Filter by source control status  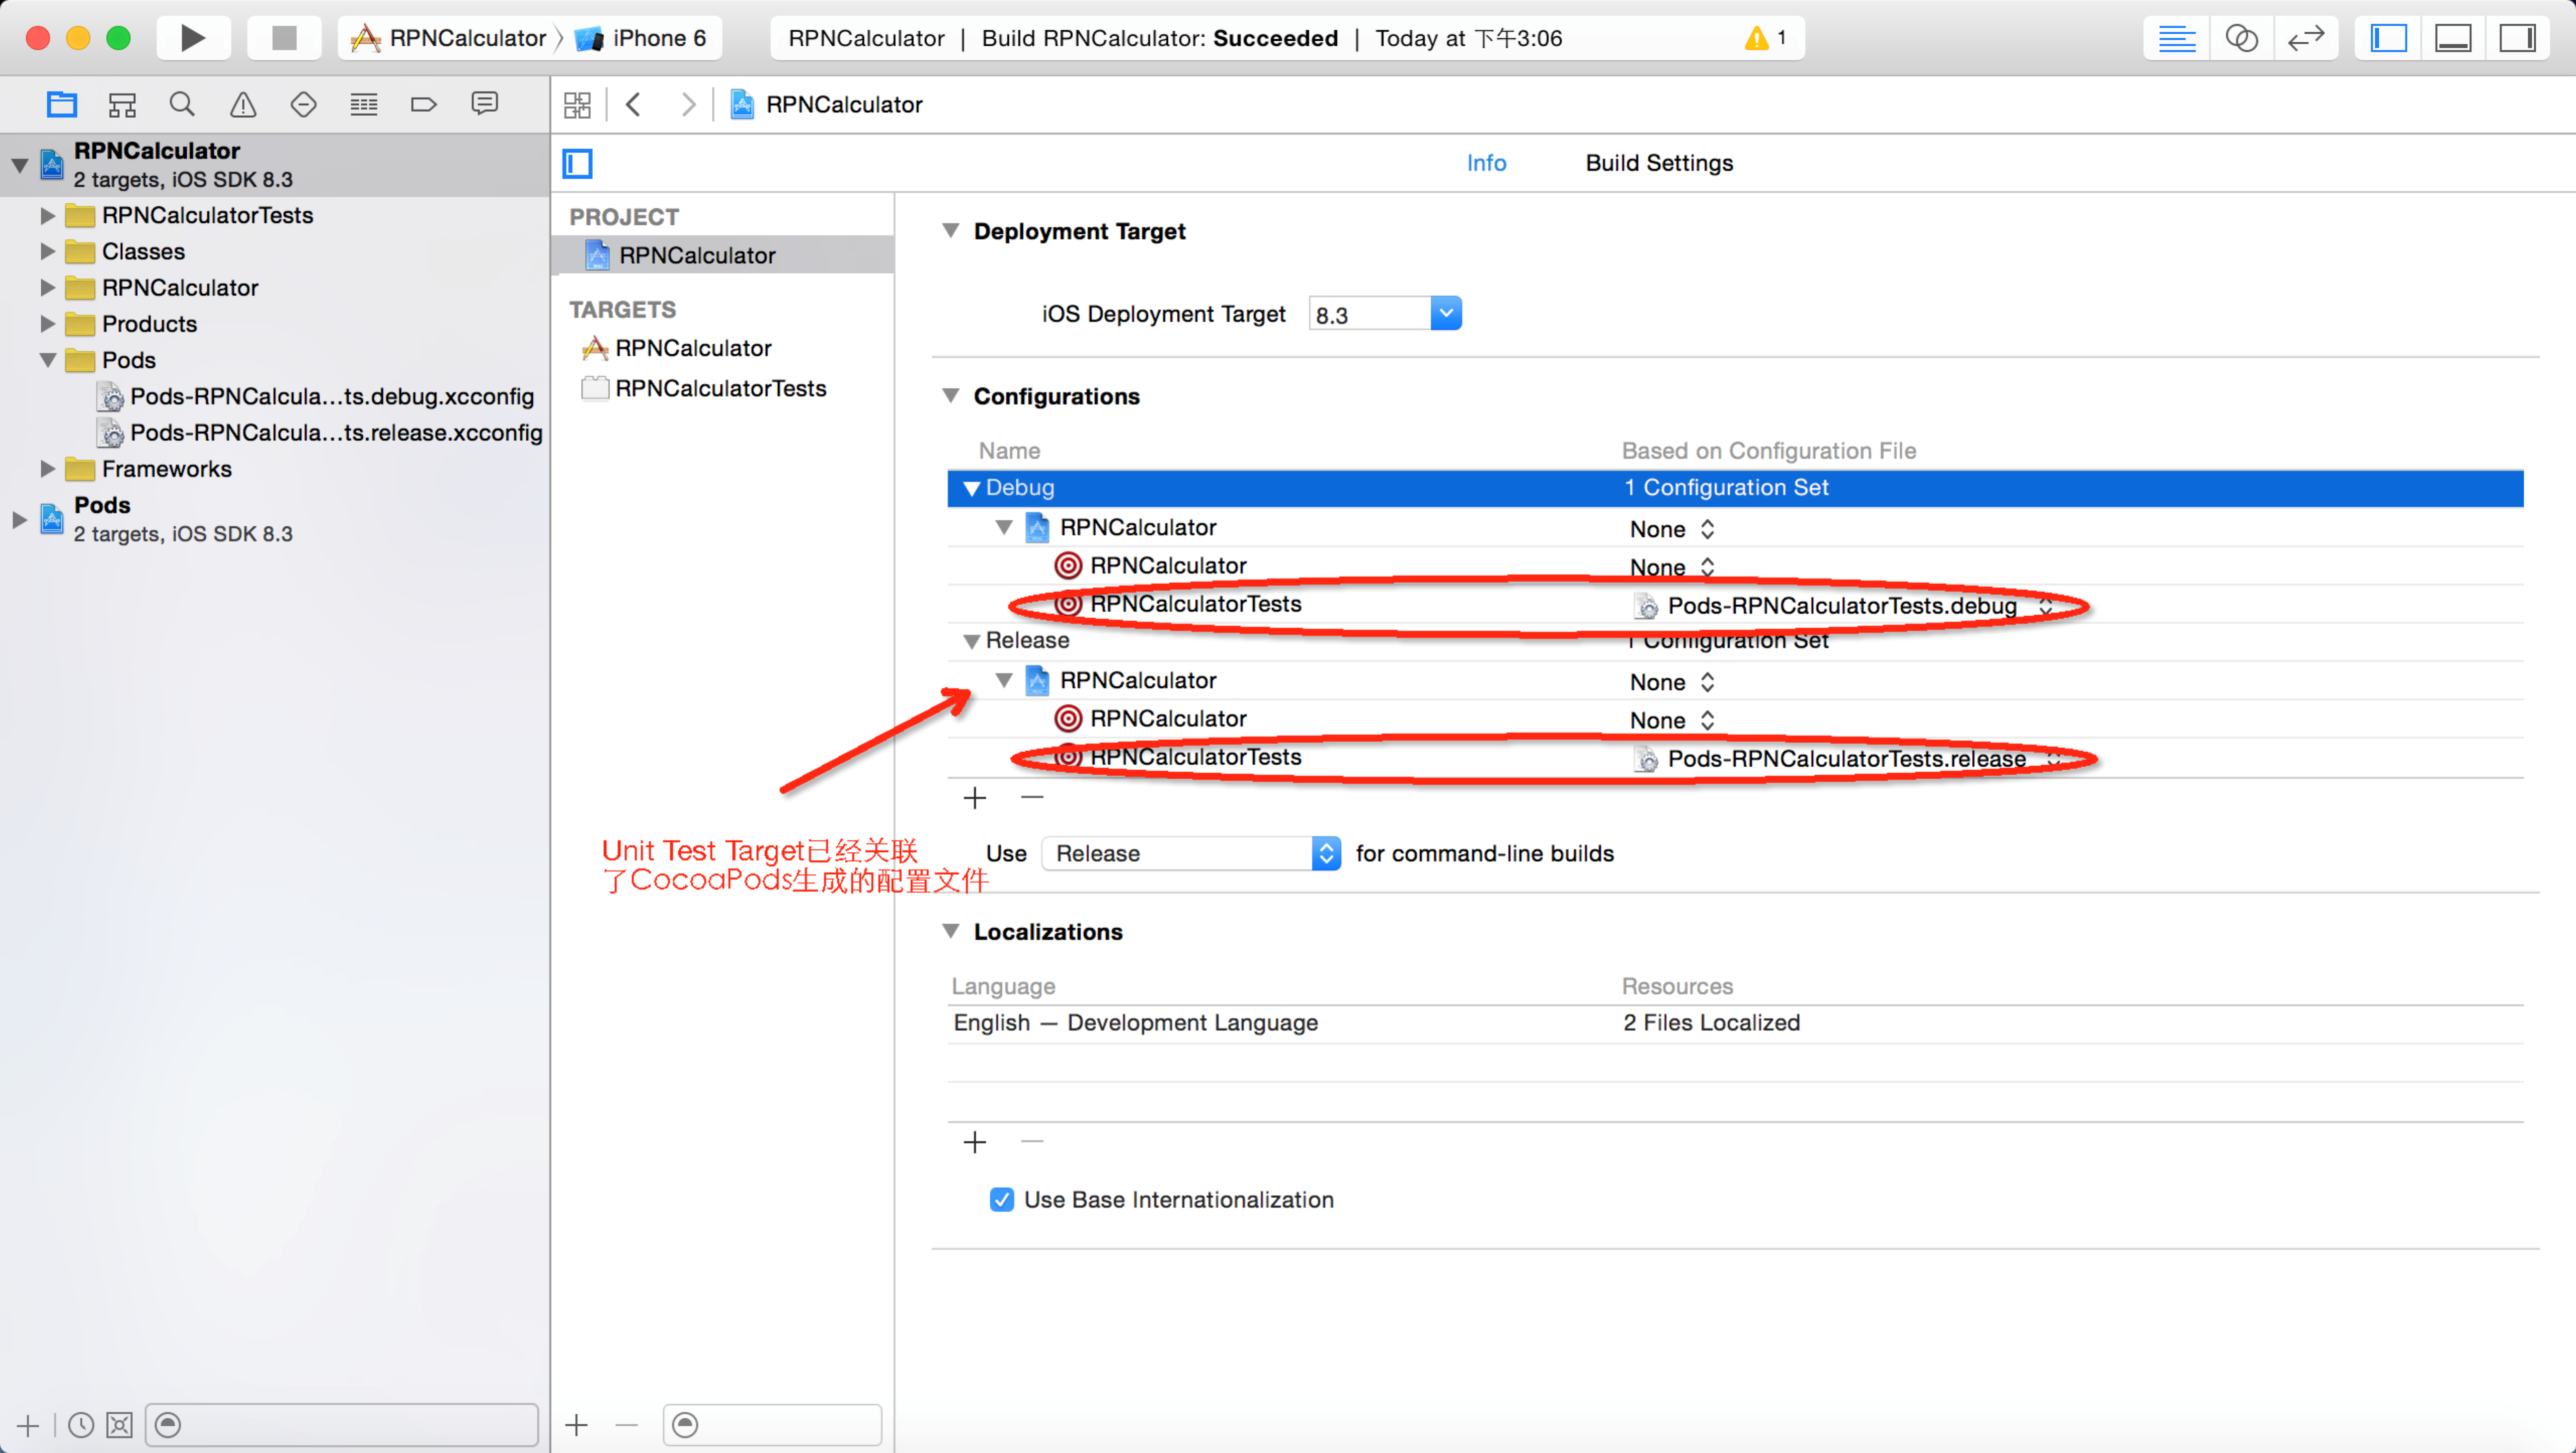point(119,1425)
